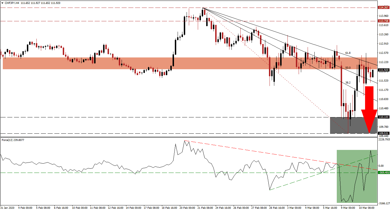Click the 2228.7935 indicator scale value
Image resolution: width=390 pixels, height=211 pixels.
click(x=384, y=139)
